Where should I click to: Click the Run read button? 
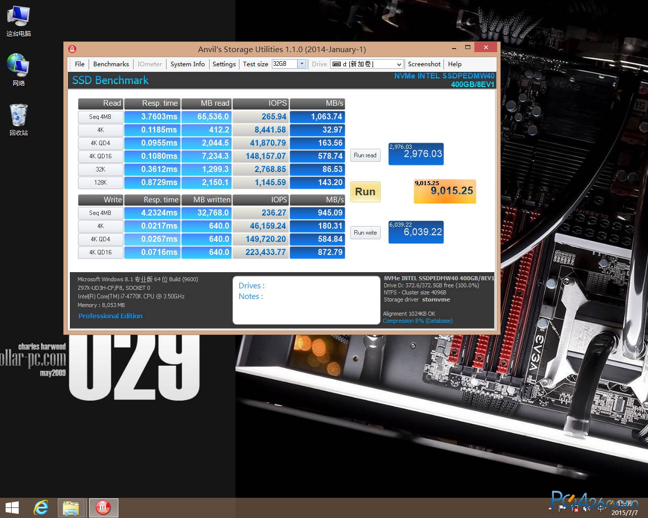tap(365, 155)
